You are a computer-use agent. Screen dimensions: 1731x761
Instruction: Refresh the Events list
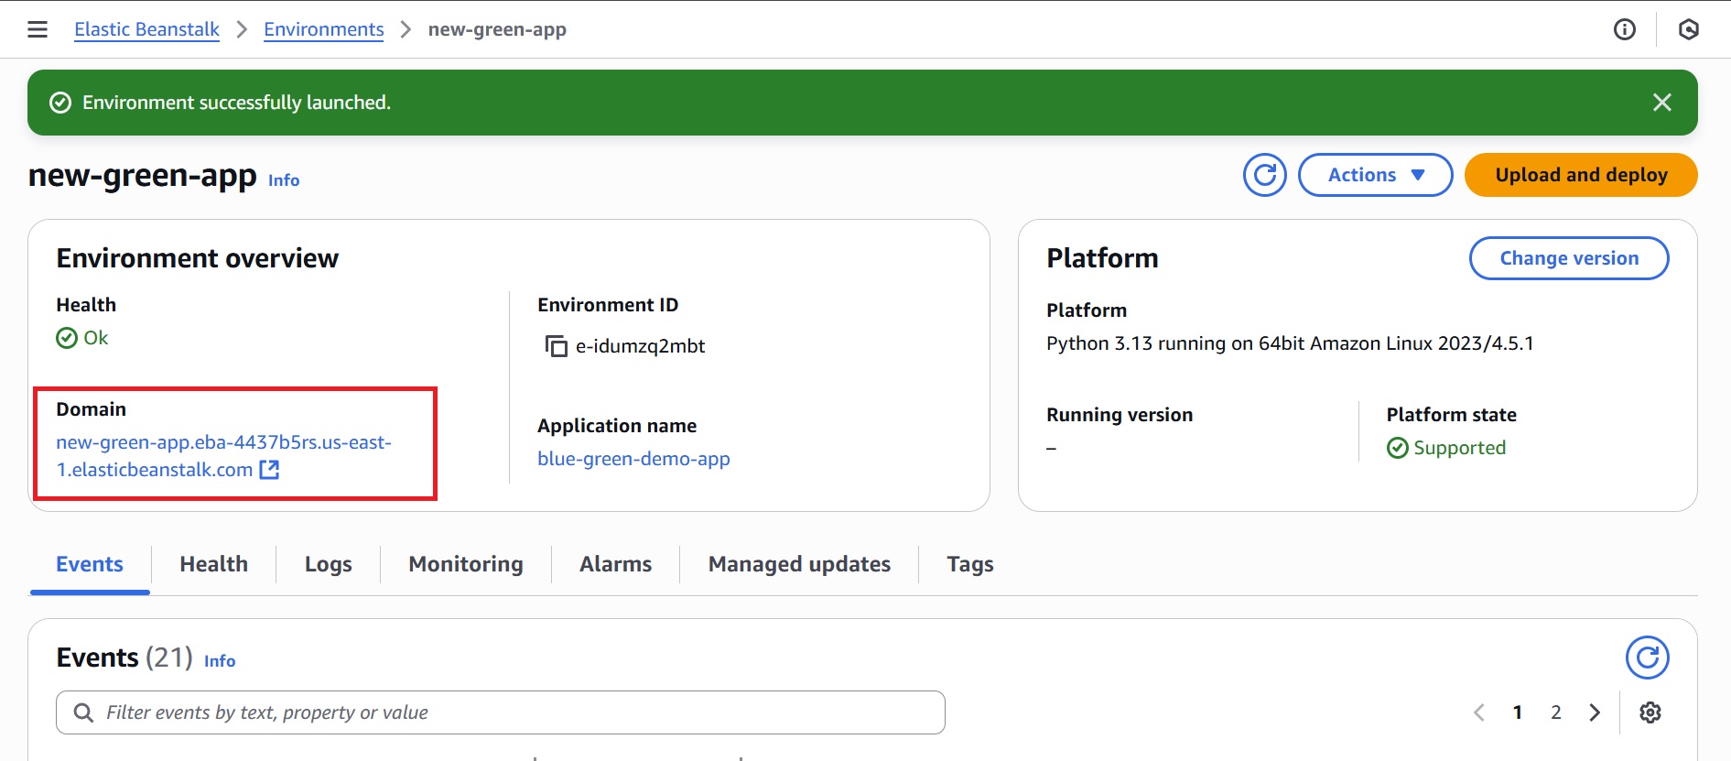tap(1647, 658)
